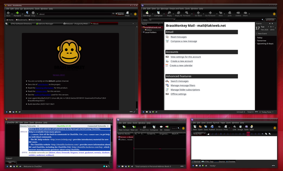This screenshot has width=283, height=171.
Task: Click the Read messages link
Action: coord(178,37)
